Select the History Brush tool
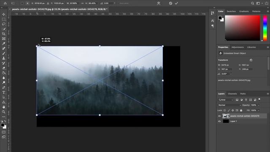The image size is (270, 152). (4, 63)
